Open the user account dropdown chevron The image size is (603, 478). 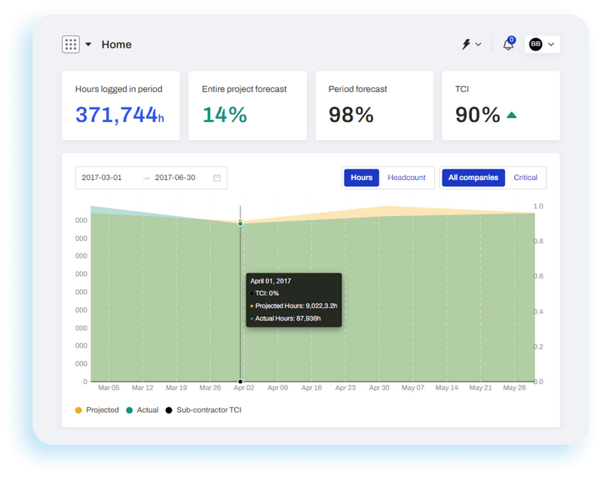[550, 44]
